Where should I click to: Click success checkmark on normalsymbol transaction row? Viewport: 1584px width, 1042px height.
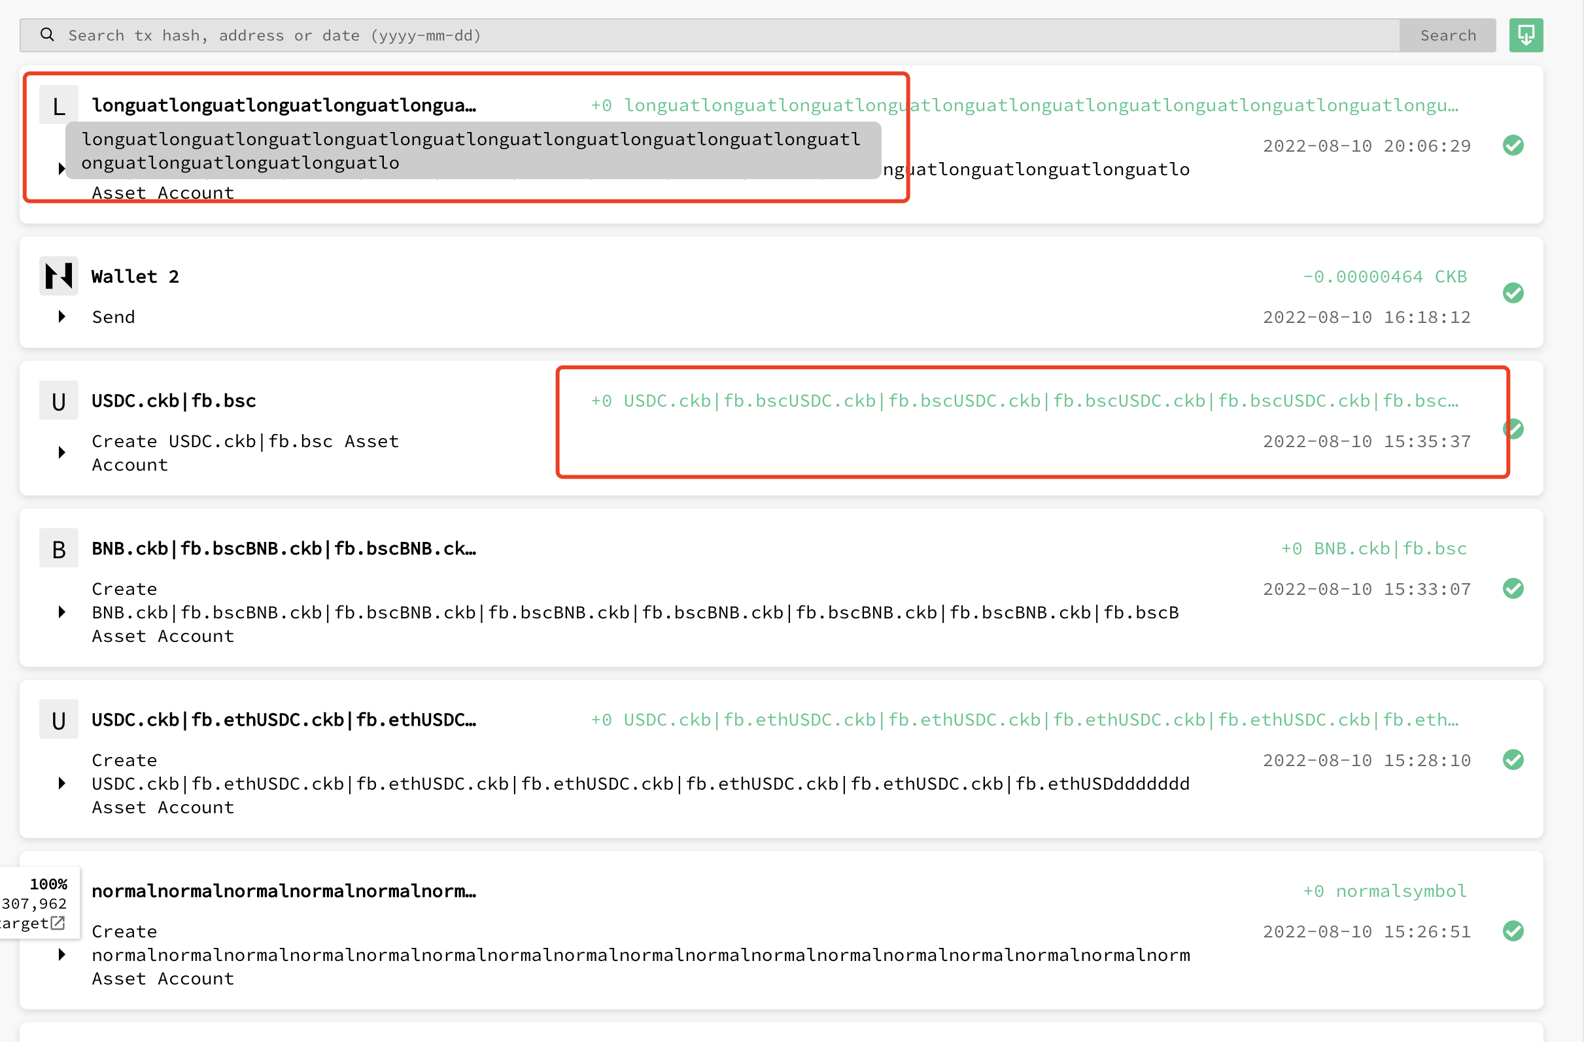tap(1513, 931)
